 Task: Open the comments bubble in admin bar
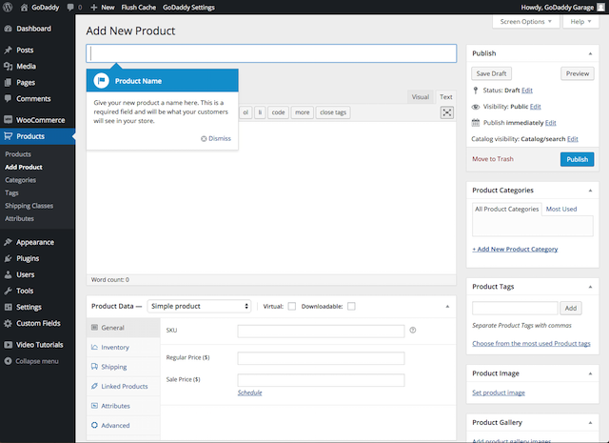click(x=70, y=7)
